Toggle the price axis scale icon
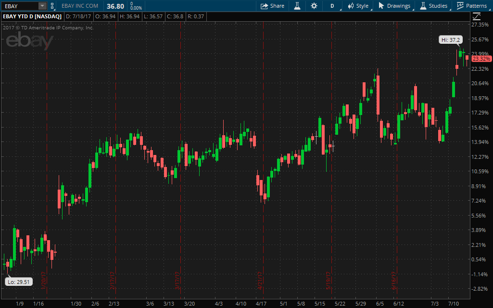Image resolution: width=493 pixels, height=308 pixels. tap(481, 16)
